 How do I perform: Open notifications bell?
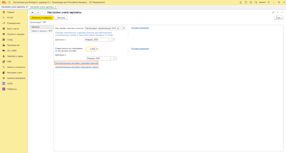pos(240,2)
